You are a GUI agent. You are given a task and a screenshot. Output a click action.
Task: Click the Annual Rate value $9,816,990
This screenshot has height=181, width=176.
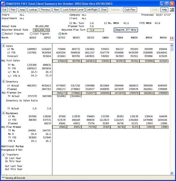[42, 26]
